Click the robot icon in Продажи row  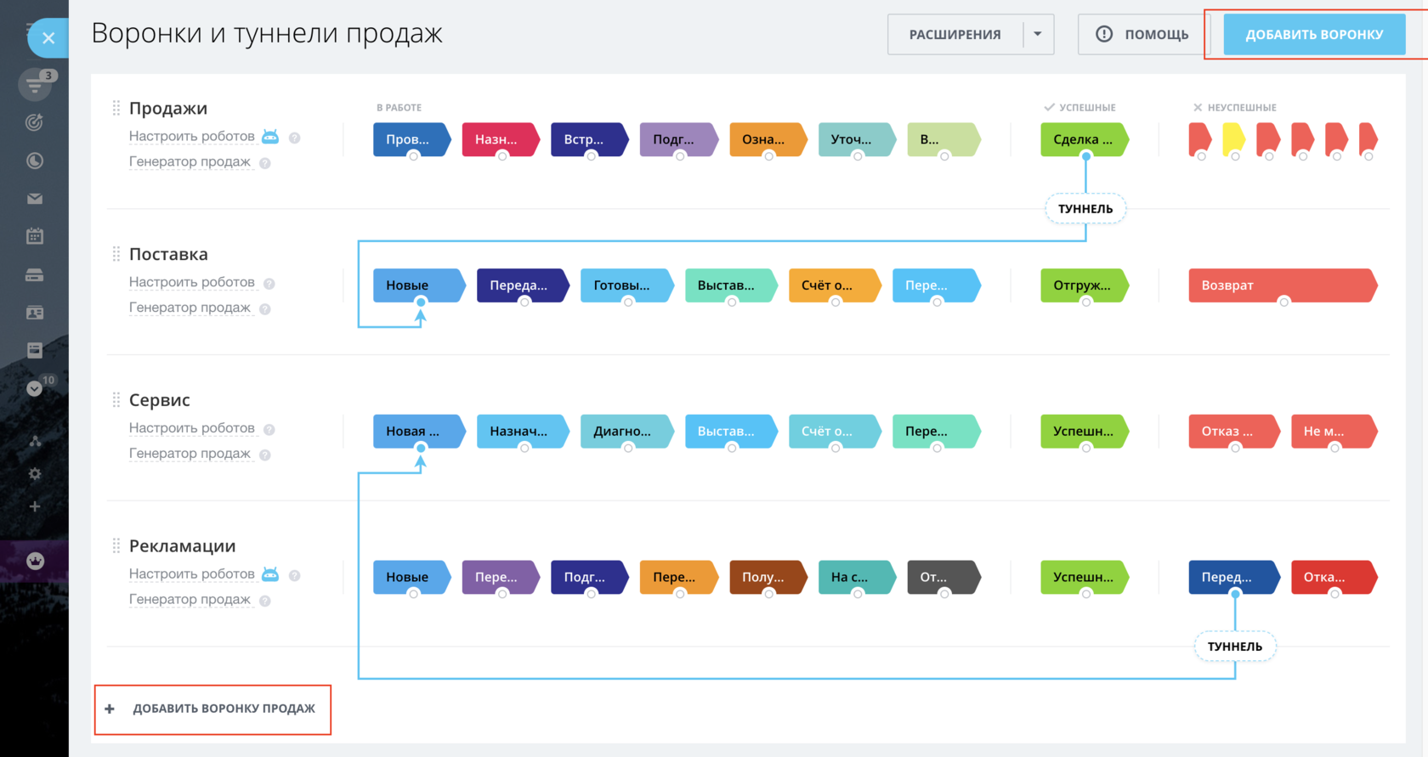coord(270,136)
